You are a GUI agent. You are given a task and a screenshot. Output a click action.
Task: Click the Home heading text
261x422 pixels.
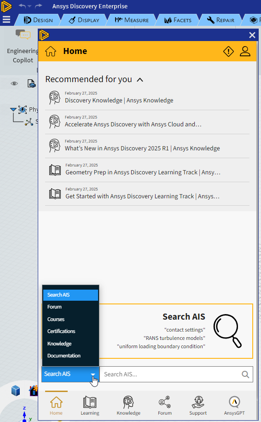pyautogui.click(x=75, y=51)
